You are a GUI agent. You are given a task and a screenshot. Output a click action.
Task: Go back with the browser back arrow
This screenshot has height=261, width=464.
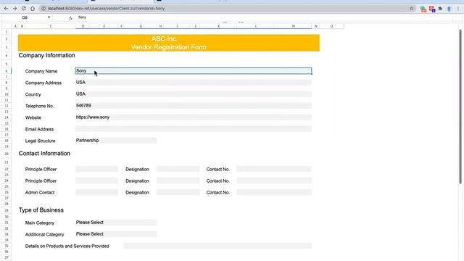coord(7,9)
